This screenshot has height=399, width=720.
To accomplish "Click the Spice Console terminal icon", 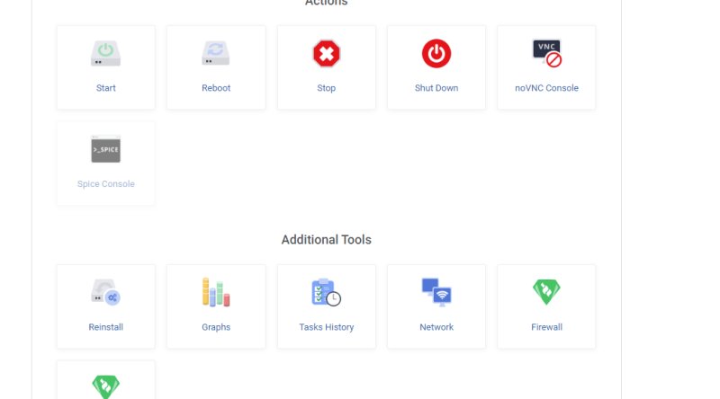I will [x=105, y=149].
